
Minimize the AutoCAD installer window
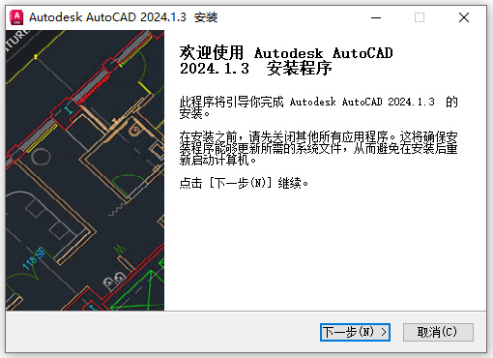(x=376, y=17)
